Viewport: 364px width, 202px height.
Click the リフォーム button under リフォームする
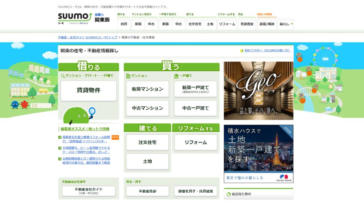196,142
